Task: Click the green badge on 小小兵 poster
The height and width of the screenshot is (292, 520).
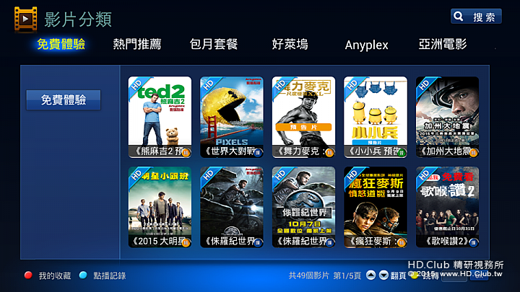Action: pyautogui.click(x=402, y=153)
